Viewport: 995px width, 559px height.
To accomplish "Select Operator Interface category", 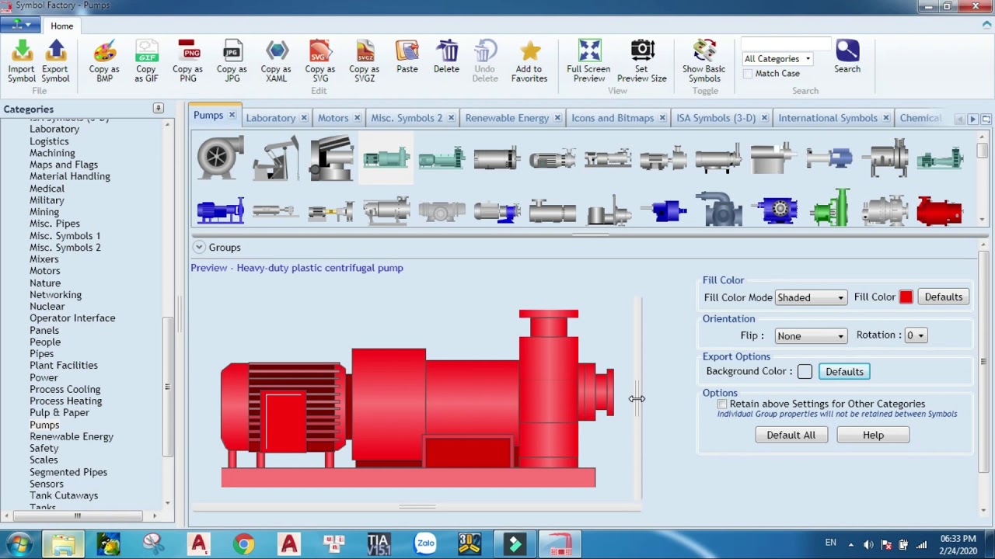I will click(72, 318).
